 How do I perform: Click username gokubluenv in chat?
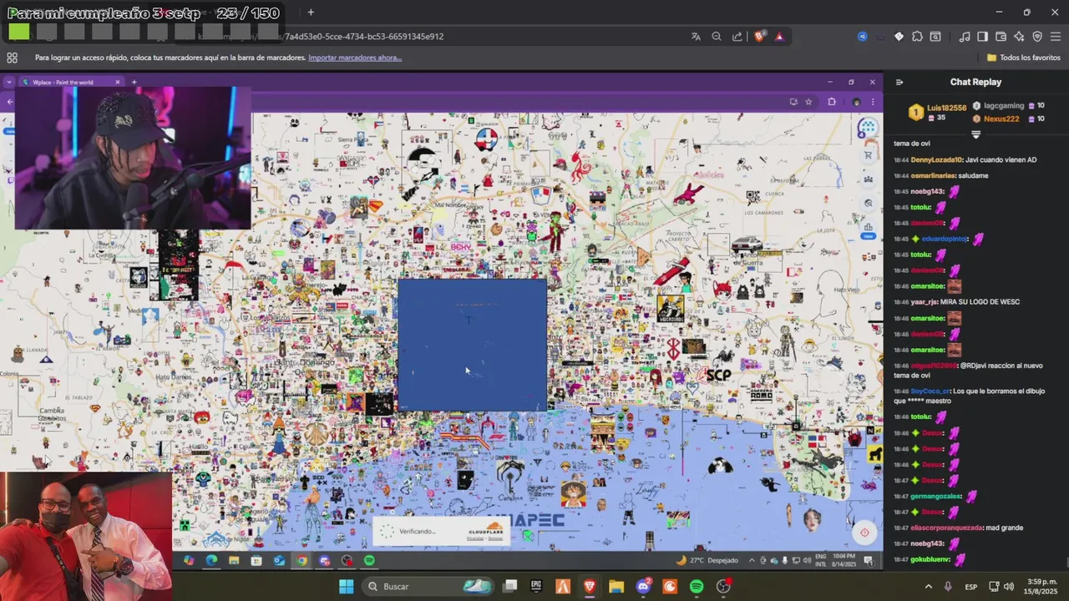(930, 559)
